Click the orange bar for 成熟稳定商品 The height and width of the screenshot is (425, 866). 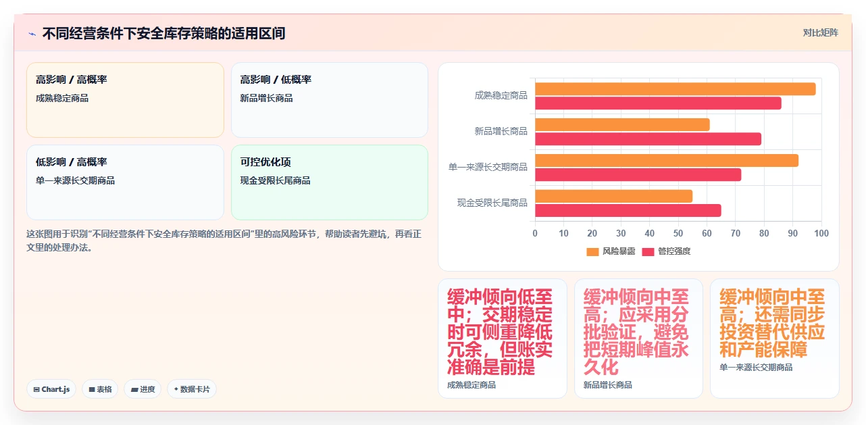click(x=676, y=89)
